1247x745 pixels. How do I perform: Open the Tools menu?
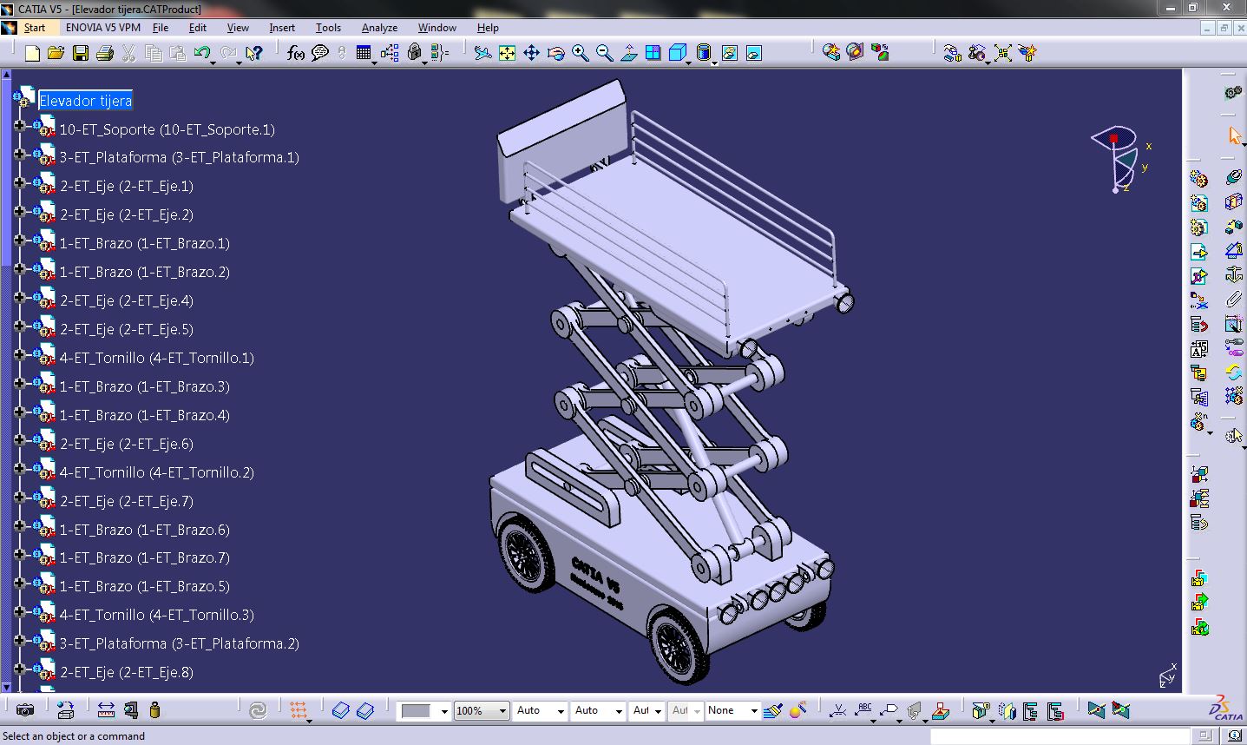coord(328,28)
